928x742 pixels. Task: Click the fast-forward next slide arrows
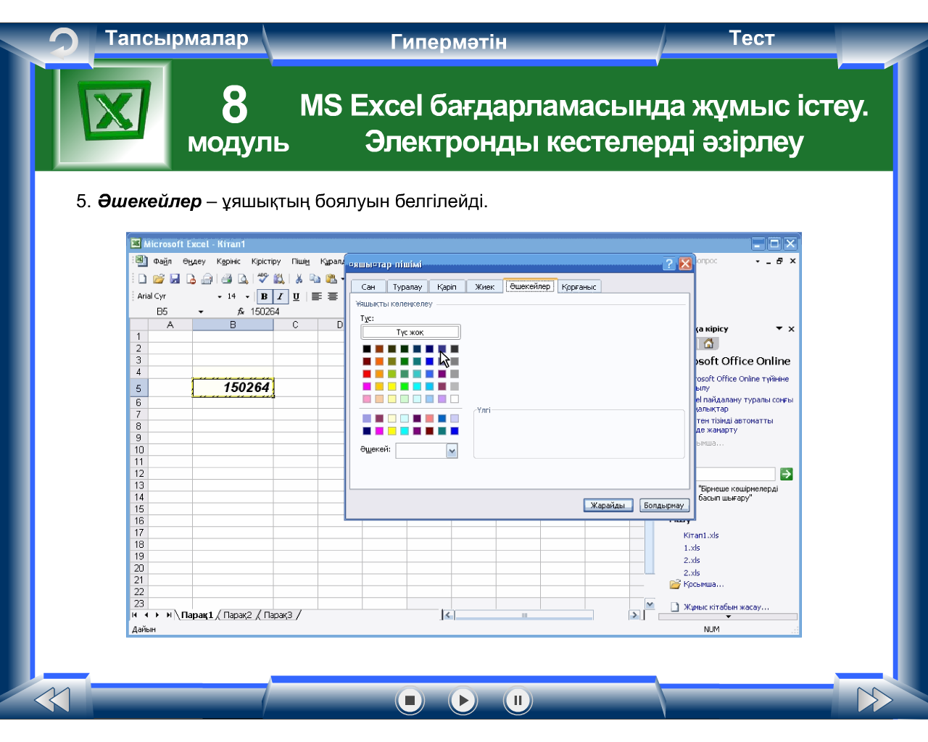(875, 700)
